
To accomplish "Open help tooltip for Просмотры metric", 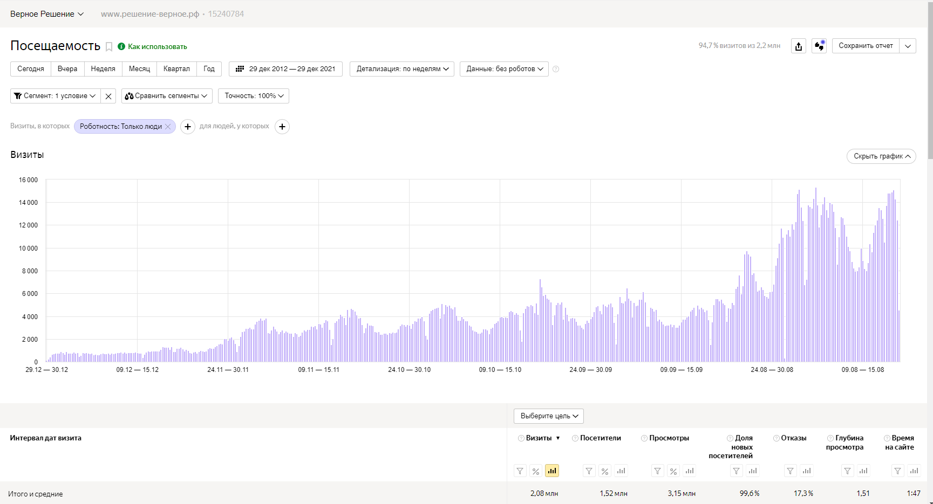I will point(644,438).
